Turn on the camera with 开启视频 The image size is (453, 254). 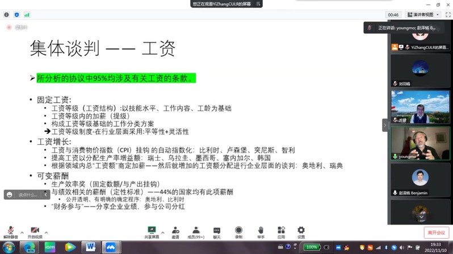34,231
